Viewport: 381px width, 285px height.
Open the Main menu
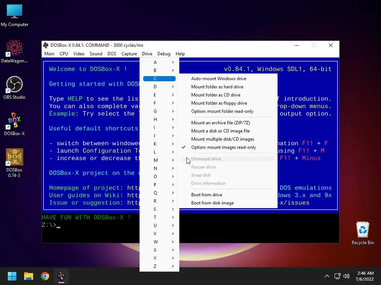click(49, 54)
